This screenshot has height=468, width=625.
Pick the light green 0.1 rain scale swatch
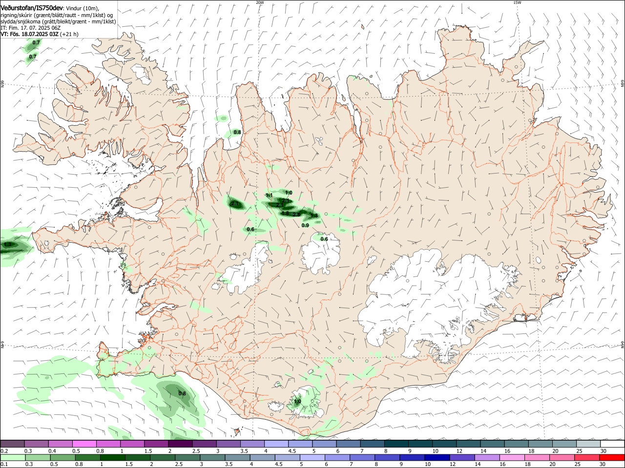pyautogui.click(x=12, y=457)
